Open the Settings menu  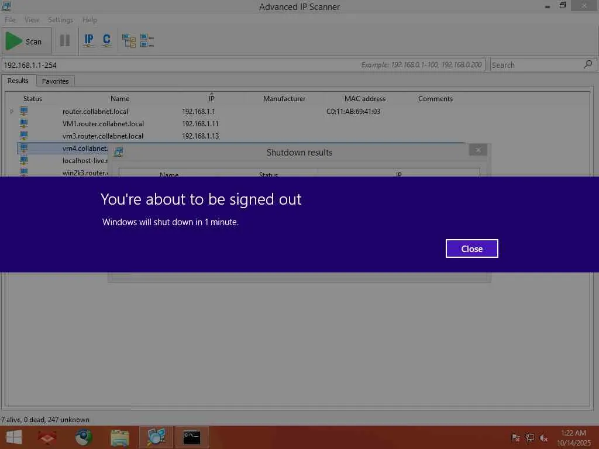[x=60, y=20]
